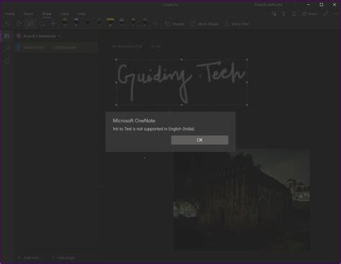Click the Redo icon in Draw toolbar
Screen dimensions: 341x264
[x=19, y=24]
